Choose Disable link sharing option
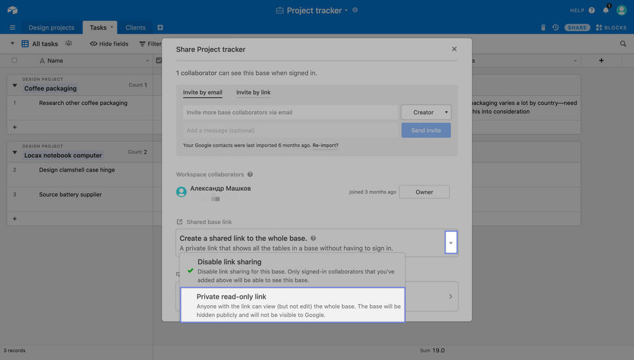Screen dimensions: 634x360 tap(293, 270)
